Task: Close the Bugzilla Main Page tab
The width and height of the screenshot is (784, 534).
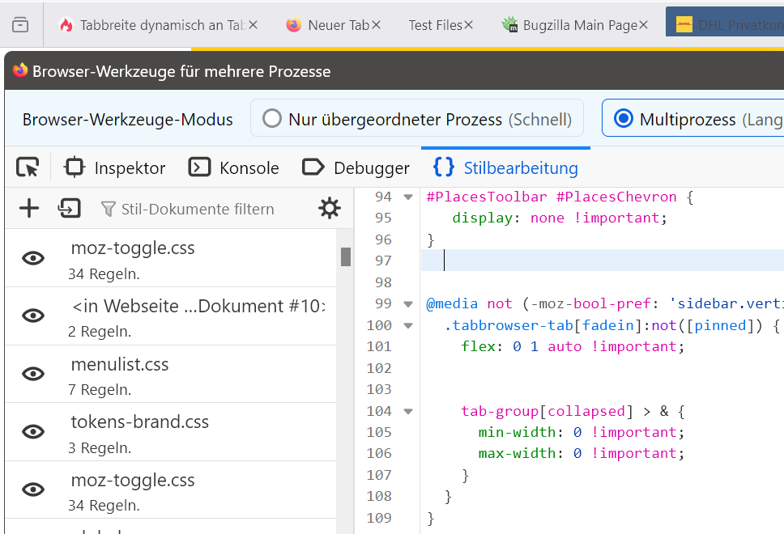Action: 643,25
